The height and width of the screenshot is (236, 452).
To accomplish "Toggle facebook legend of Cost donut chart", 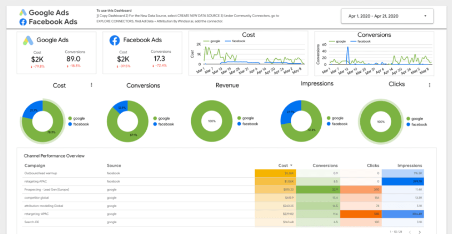I will (78, 124).
